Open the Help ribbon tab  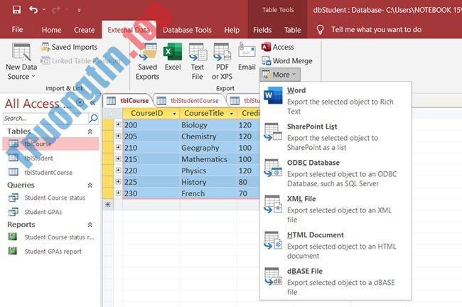pyautogui.click(x=232, y=30)
